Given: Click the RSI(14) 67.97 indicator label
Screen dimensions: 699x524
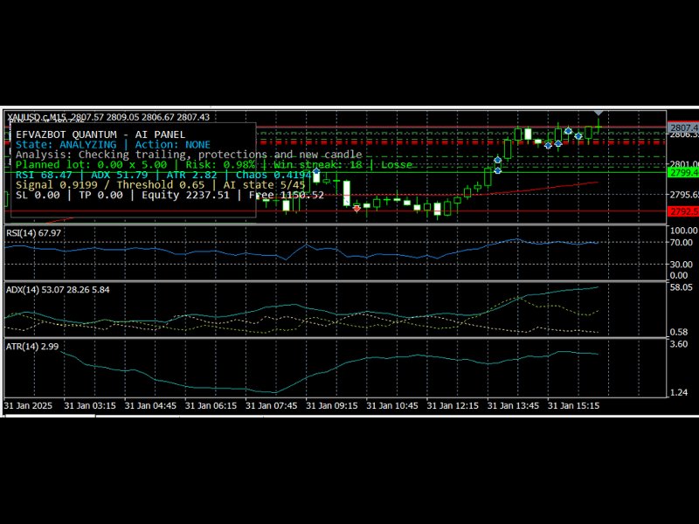Looking at the screenshot, I should tap(33, 233).
